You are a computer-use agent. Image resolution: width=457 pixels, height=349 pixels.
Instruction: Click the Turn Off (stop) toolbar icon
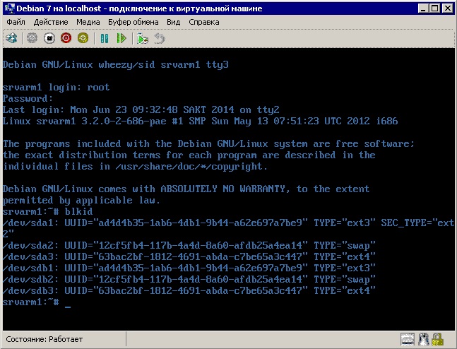pyautogui.click(x=49, y=38)
